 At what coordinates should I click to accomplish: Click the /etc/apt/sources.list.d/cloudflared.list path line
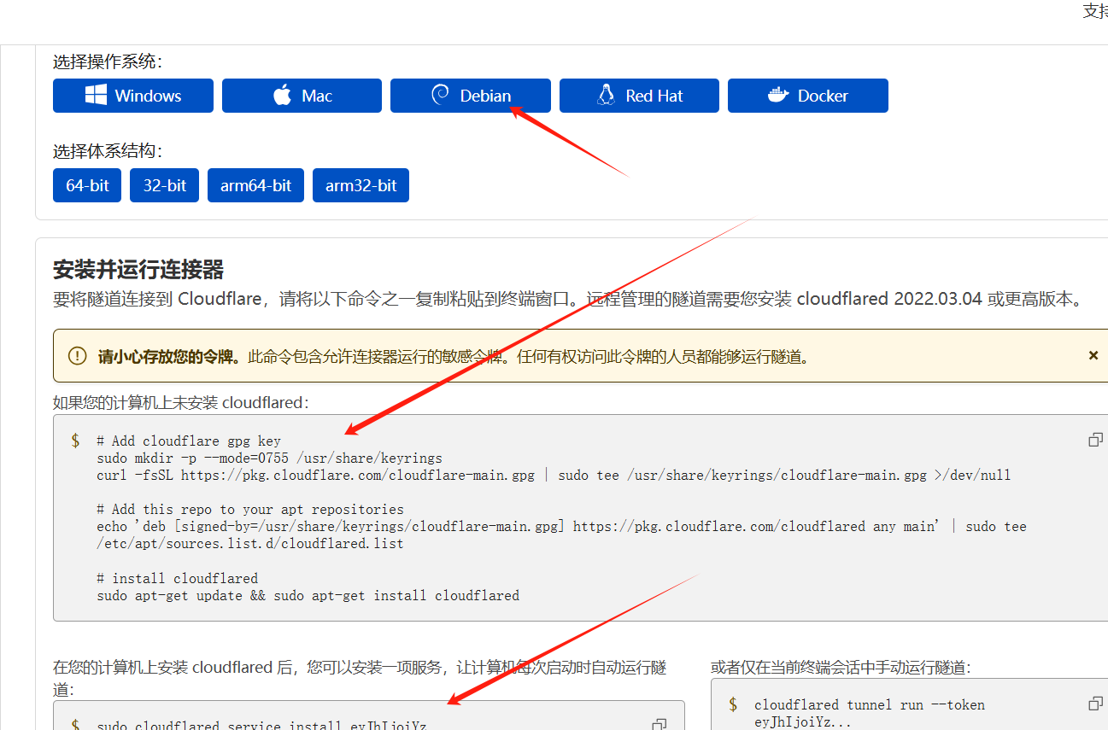pos(250,543)
